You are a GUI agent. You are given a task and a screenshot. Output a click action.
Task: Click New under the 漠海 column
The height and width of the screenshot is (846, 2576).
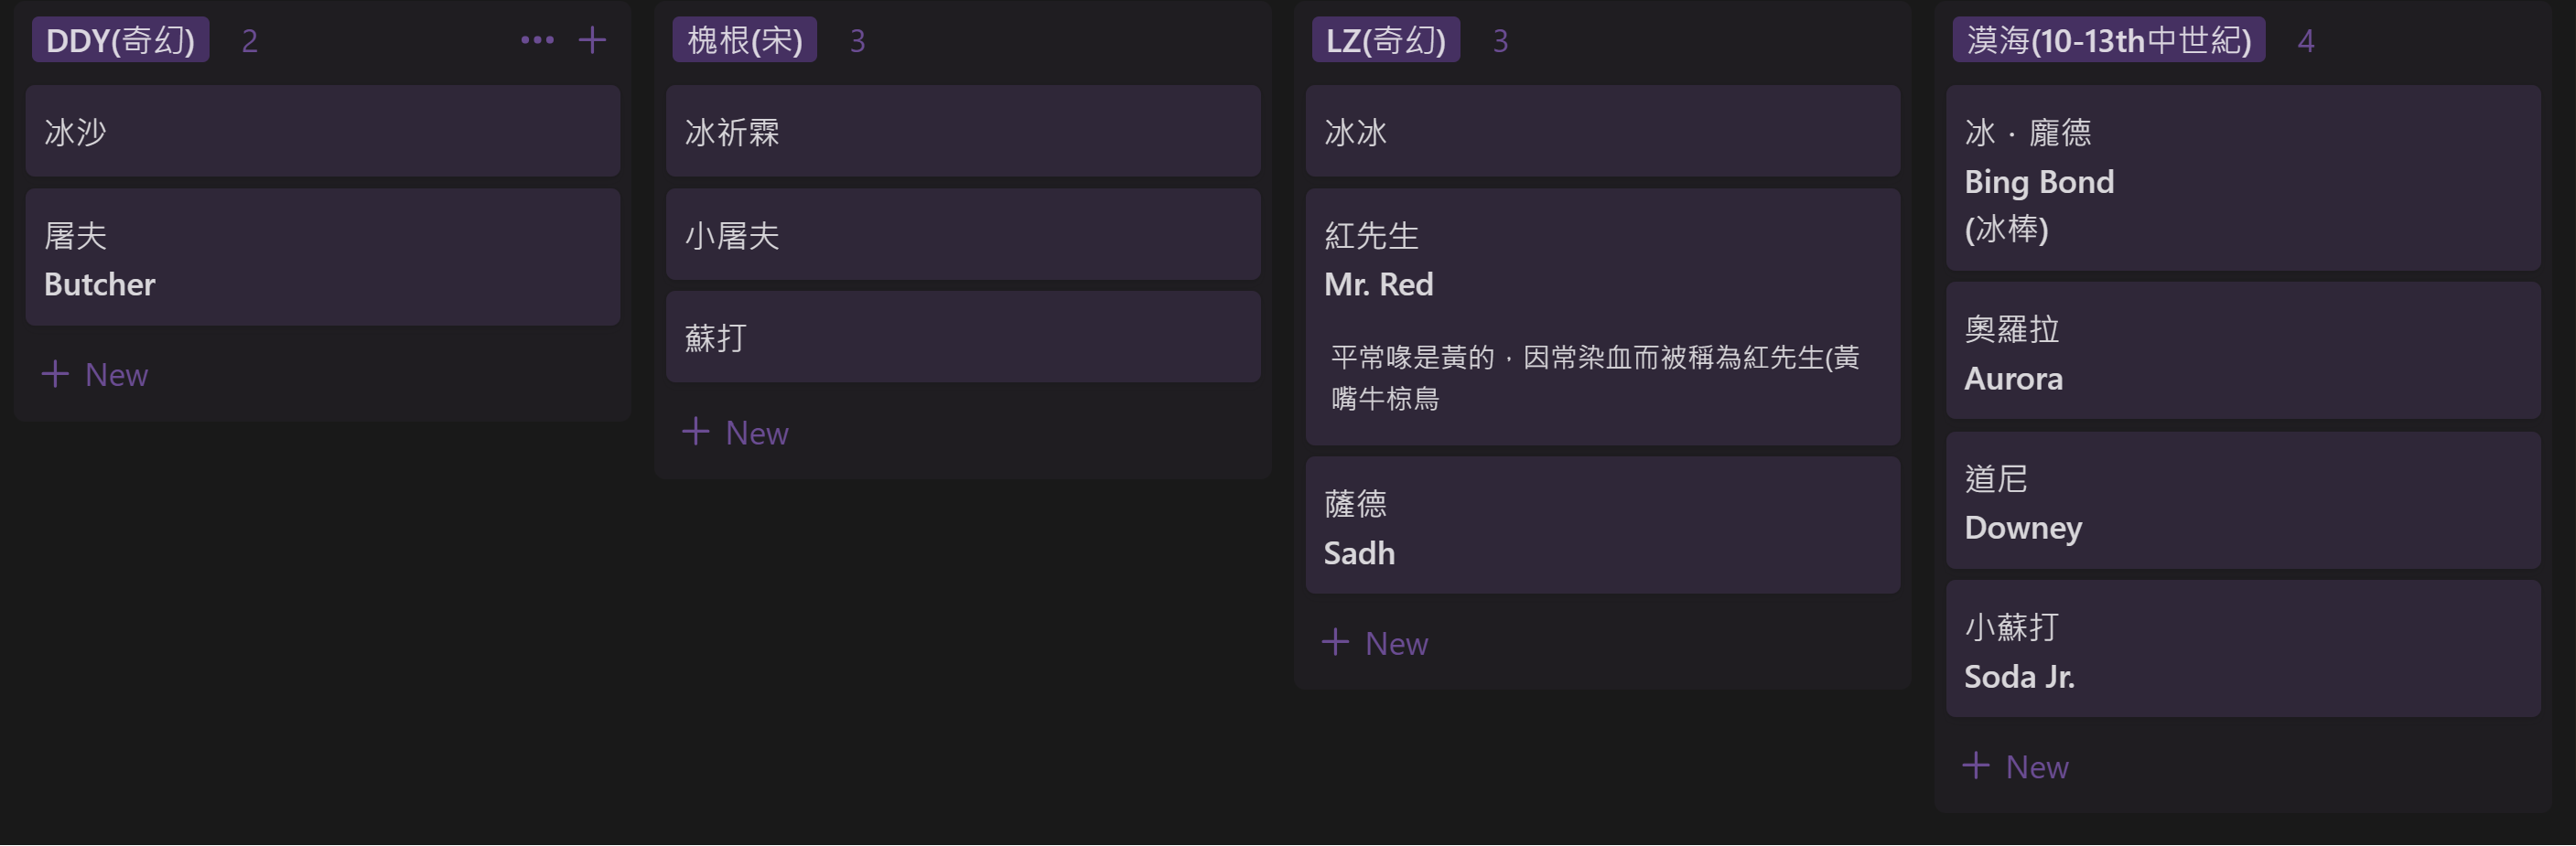pyautogui.click(x=2015, y=767)
